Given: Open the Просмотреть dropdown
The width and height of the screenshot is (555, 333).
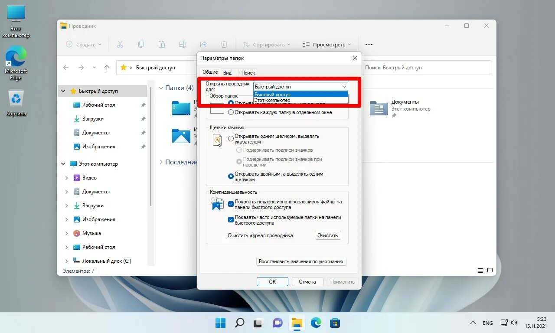Looking at the screenshot, I should 326,44.
